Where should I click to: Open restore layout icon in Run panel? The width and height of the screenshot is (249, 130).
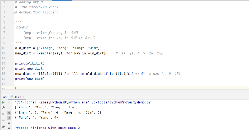3,120
